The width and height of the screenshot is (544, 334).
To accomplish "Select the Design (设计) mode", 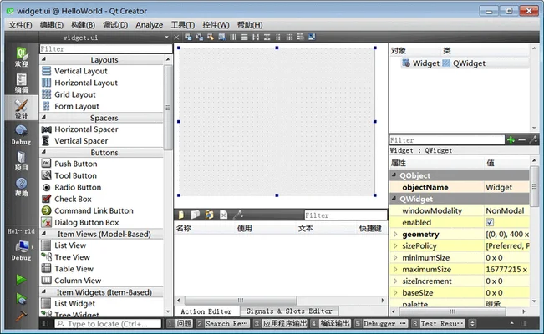I will 21,109.
